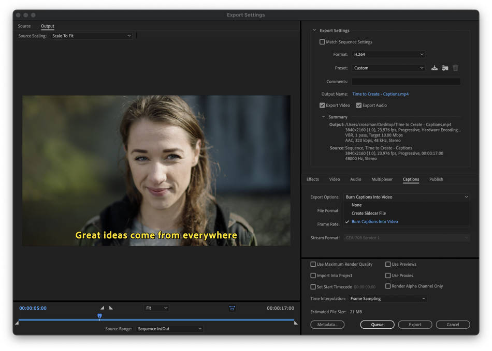Click the duration timecode 00:00:17:00
Screen dimensions: 492x351
click(281, 308)
